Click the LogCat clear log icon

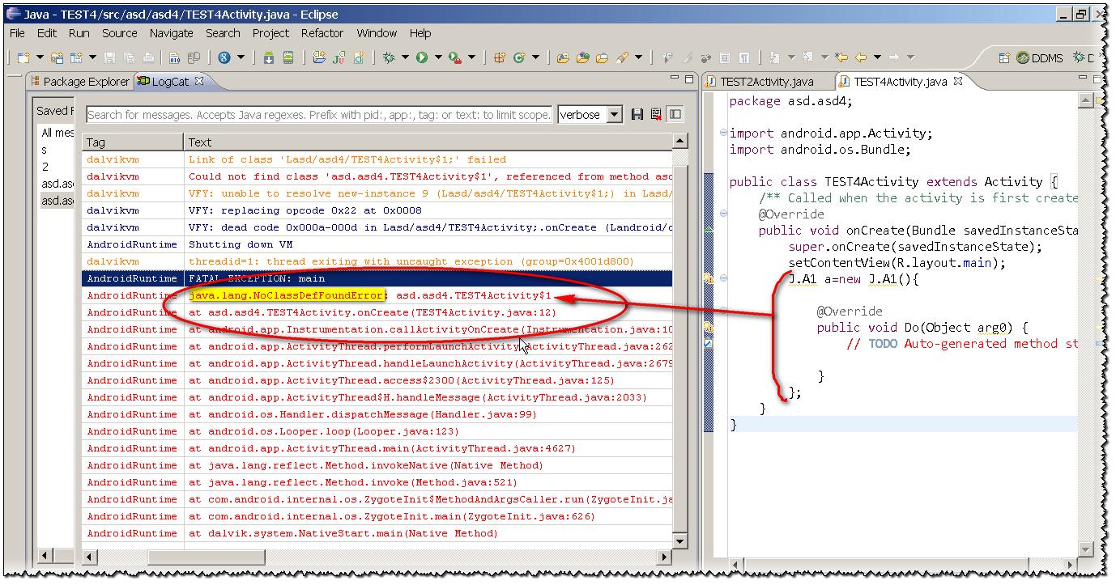[x=656, y=115]
